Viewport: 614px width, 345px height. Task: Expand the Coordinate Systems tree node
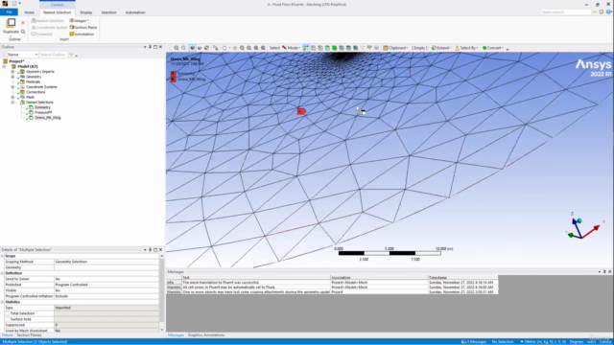click(12, 87)
